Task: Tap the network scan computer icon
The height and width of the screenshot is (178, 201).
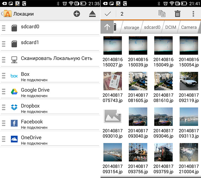Action: pos(14,60)
